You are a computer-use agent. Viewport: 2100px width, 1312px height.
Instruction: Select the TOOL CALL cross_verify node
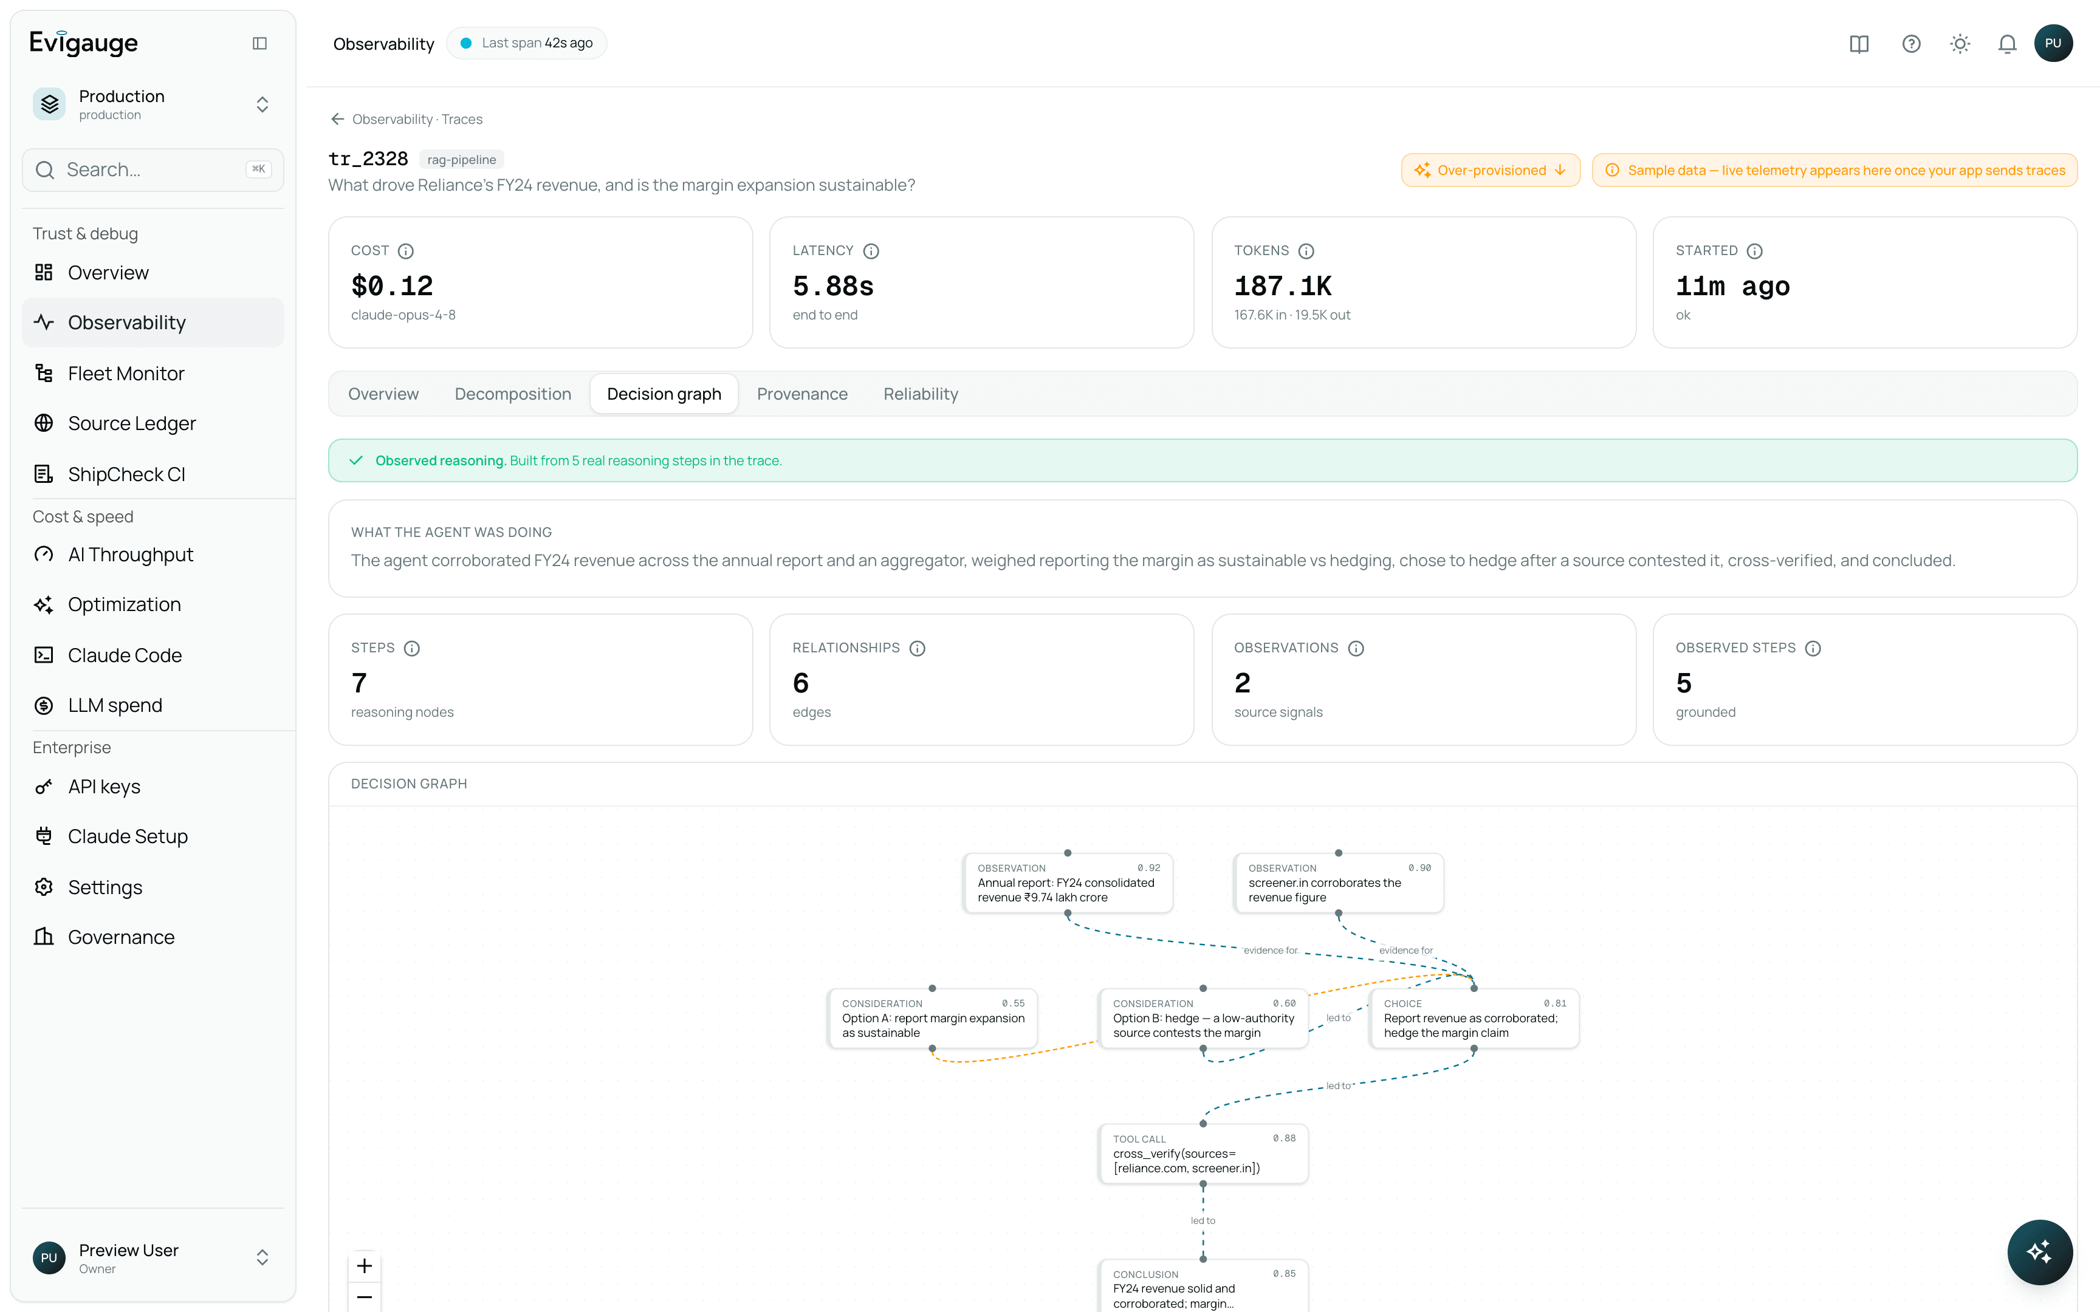pyautogui.click(x=1203, y=1153)
